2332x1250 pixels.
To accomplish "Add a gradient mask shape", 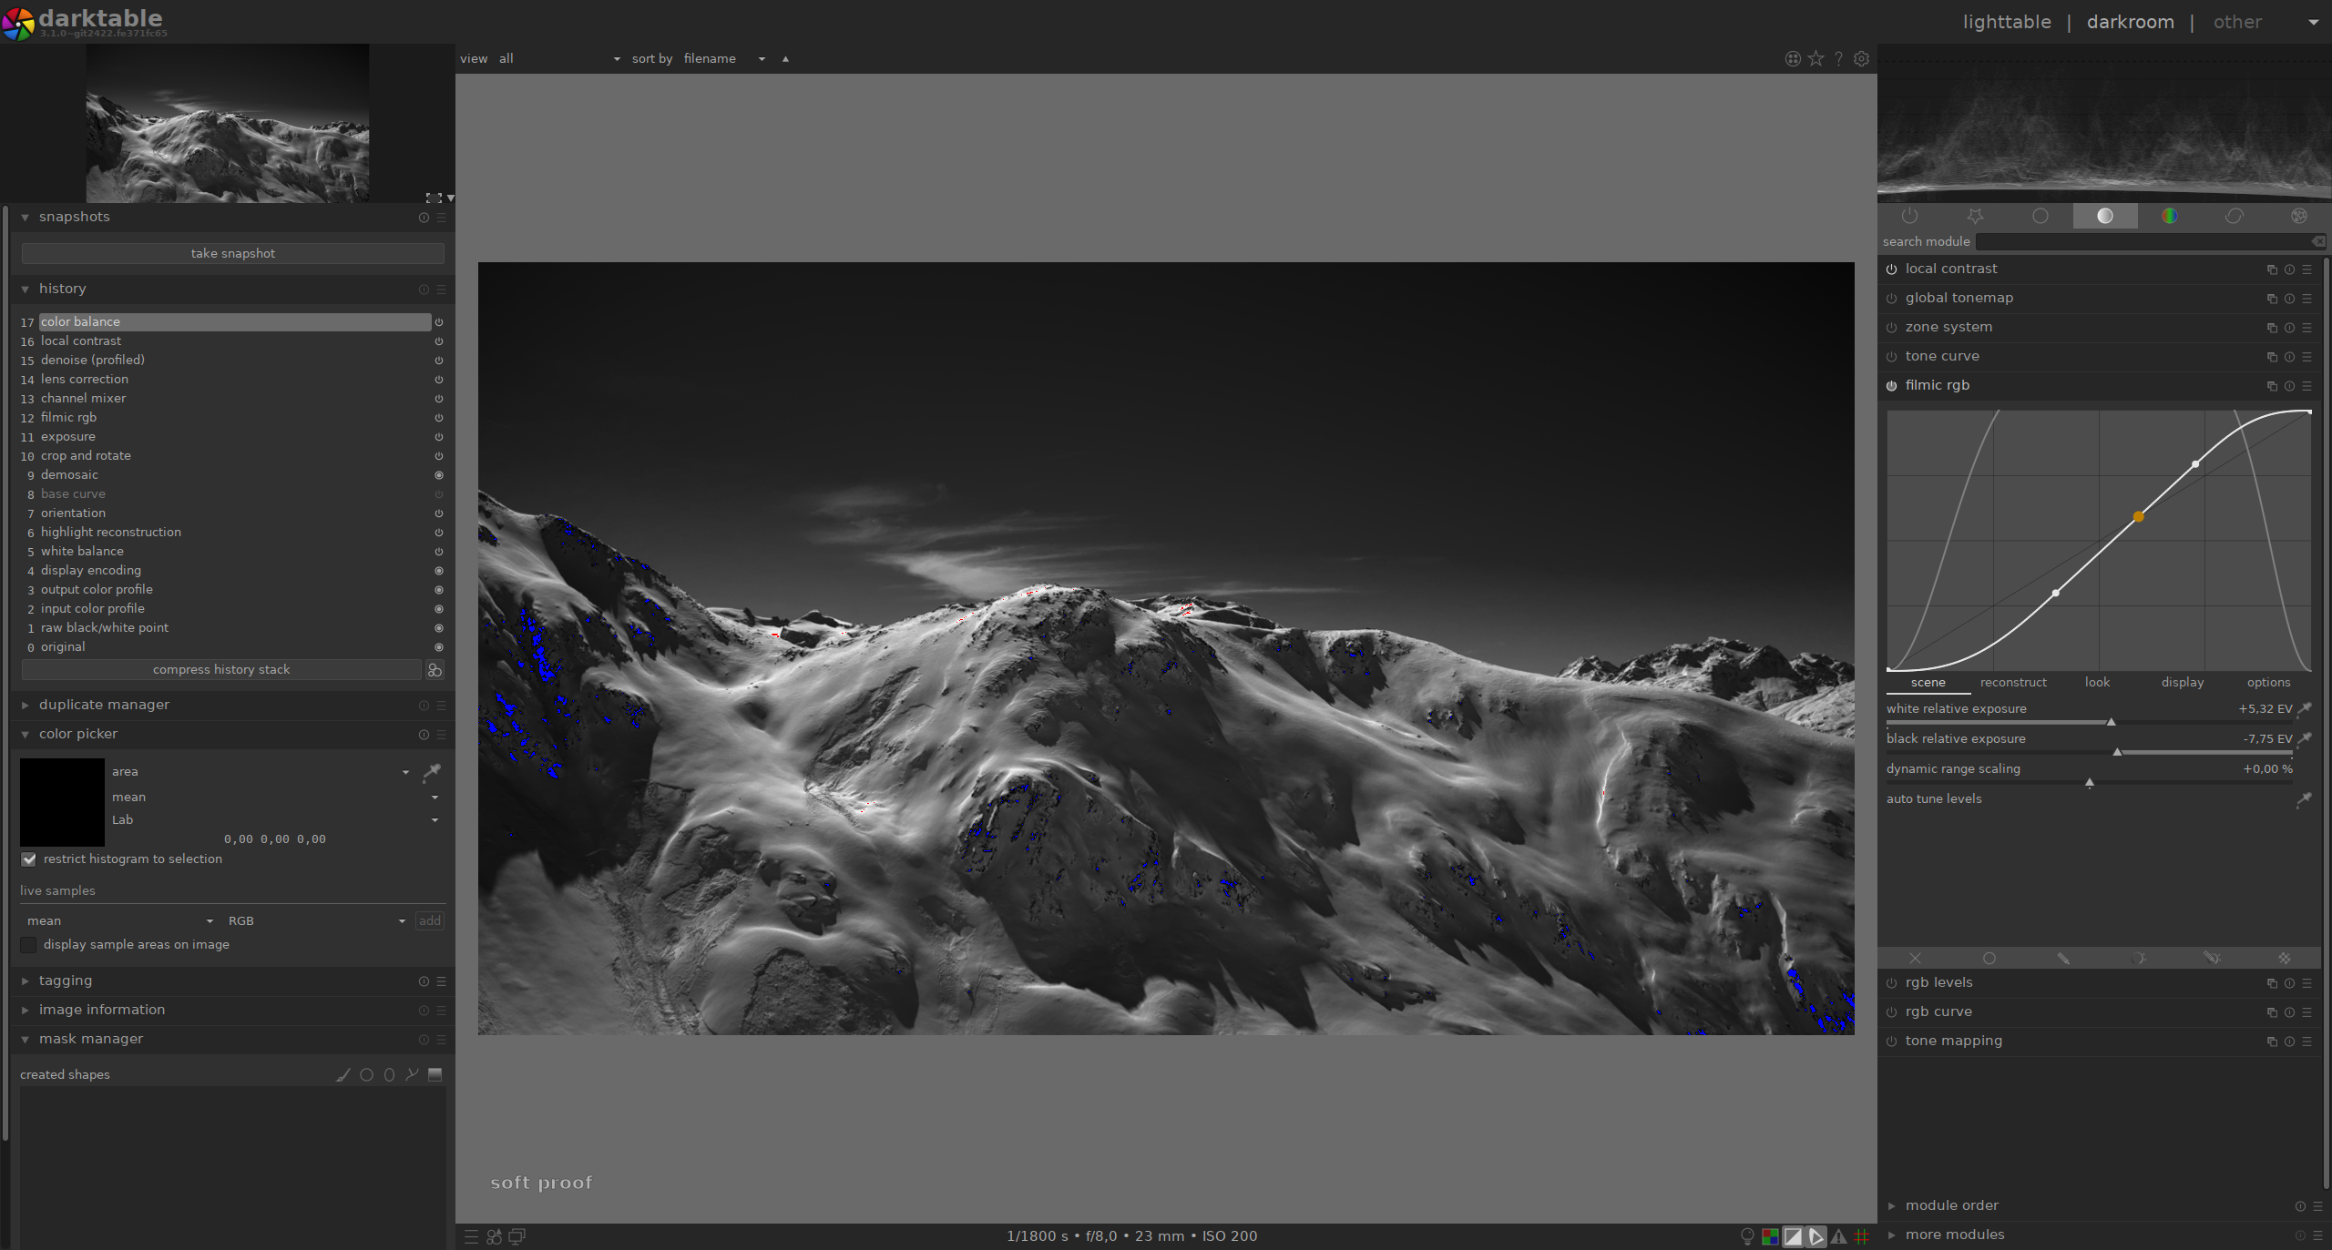I will point(435,1074).
